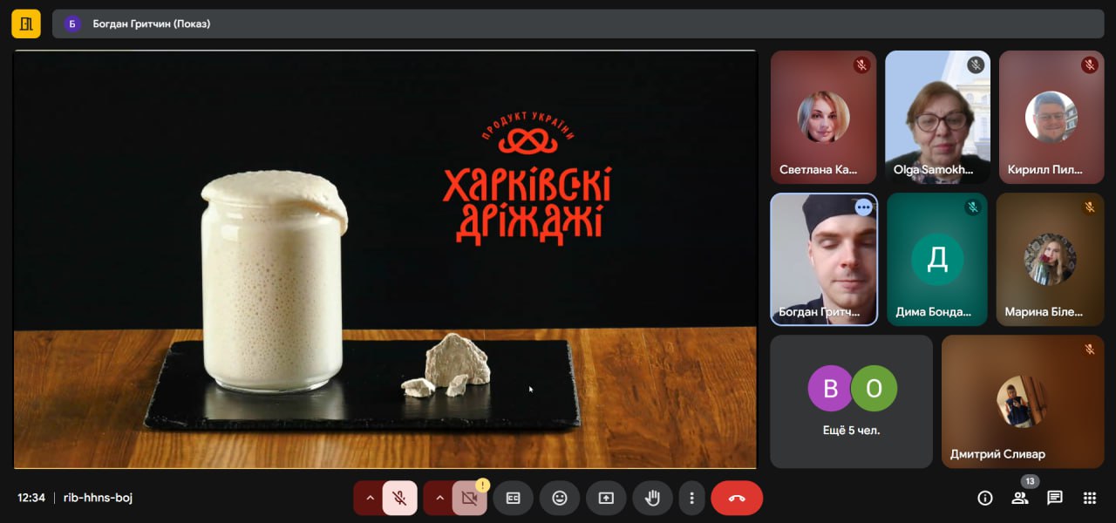Click the shared presentation screen
1116x523 pixels.
pyautogui.click(x=384, y=259)
